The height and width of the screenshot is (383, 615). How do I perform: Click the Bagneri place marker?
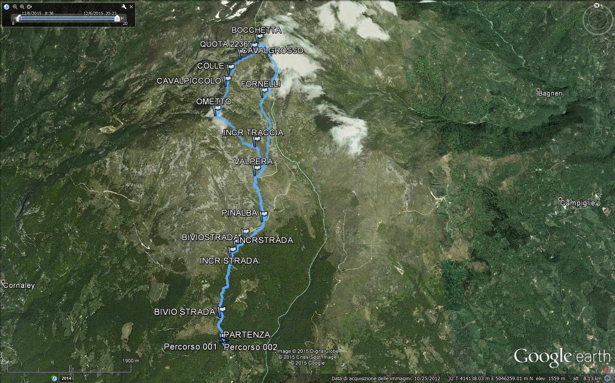[x=539, y=90]
